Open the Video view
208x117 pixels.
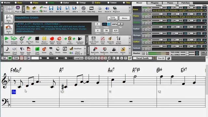coord(65,50)
